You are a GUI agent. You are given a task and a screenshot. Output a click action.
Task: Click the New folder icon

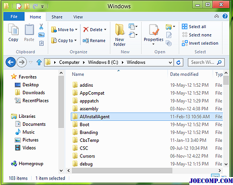coord(120,30)
